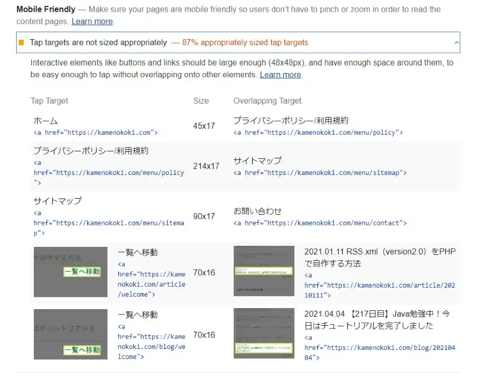484x373 pixels.
Task: Click the RSS article overlapping target thumbnail
Action: click(264, 272)
